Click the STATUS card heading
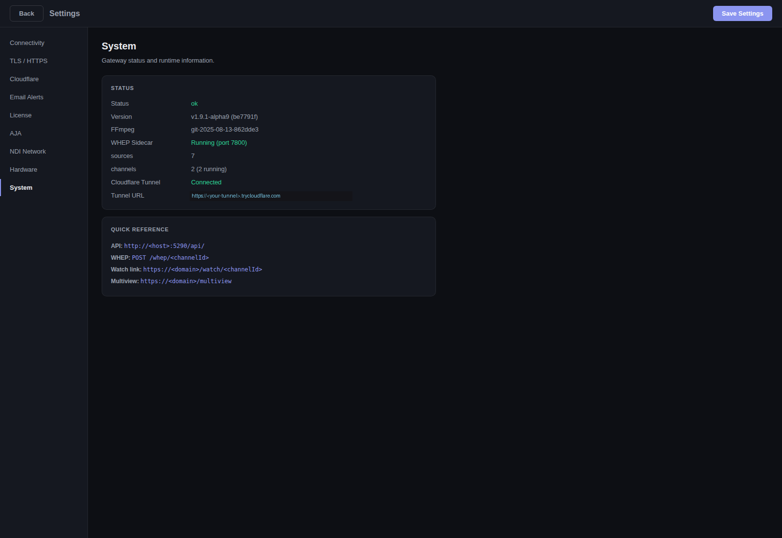The width and height of the screenshot is (782, 538). (122, 88)
